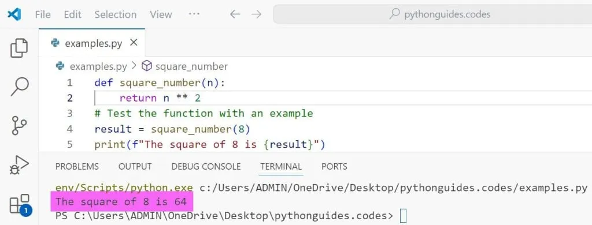Click the 'result = square_number(8)' line

[173, 129]
